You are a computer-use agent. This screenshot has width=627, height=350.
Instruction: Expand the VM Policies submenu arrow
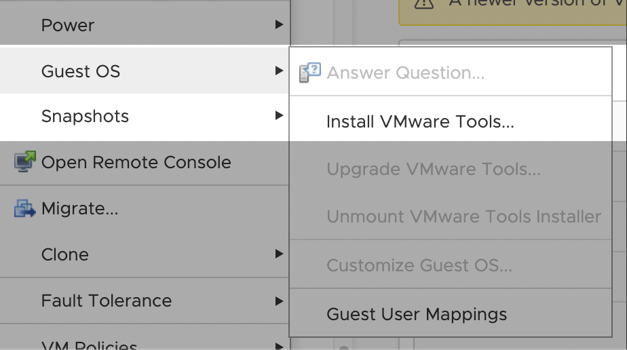pos(279,346)
